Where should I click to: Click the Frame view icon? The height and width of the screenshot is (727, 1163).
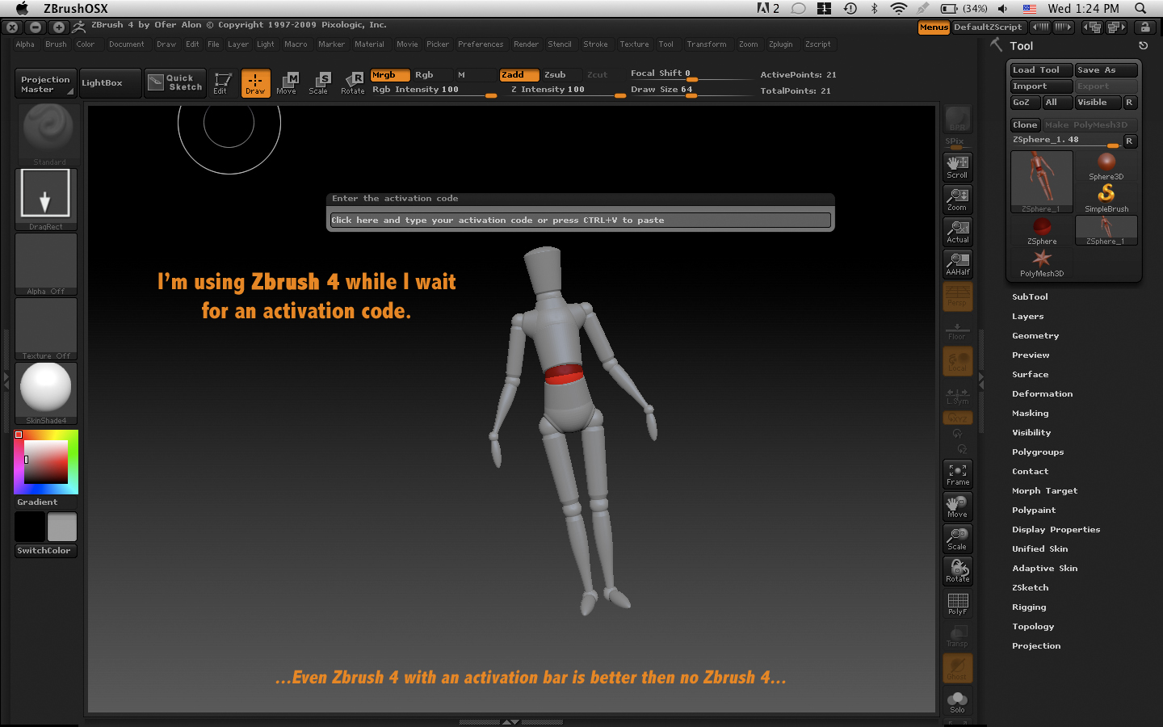point(958,474)
